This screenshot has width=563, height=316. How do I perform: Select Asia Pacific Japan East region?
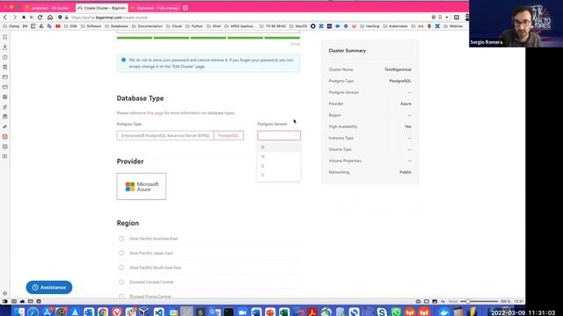(x=121, y=253)
